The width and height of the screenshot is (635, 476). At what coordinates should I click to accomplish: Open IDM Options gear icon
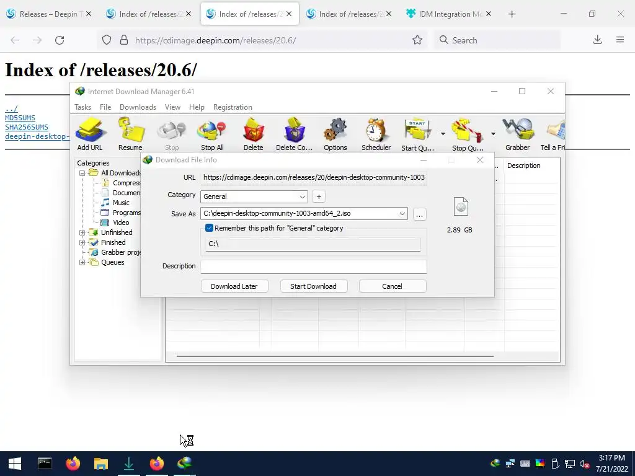click(x=335, y=134)
